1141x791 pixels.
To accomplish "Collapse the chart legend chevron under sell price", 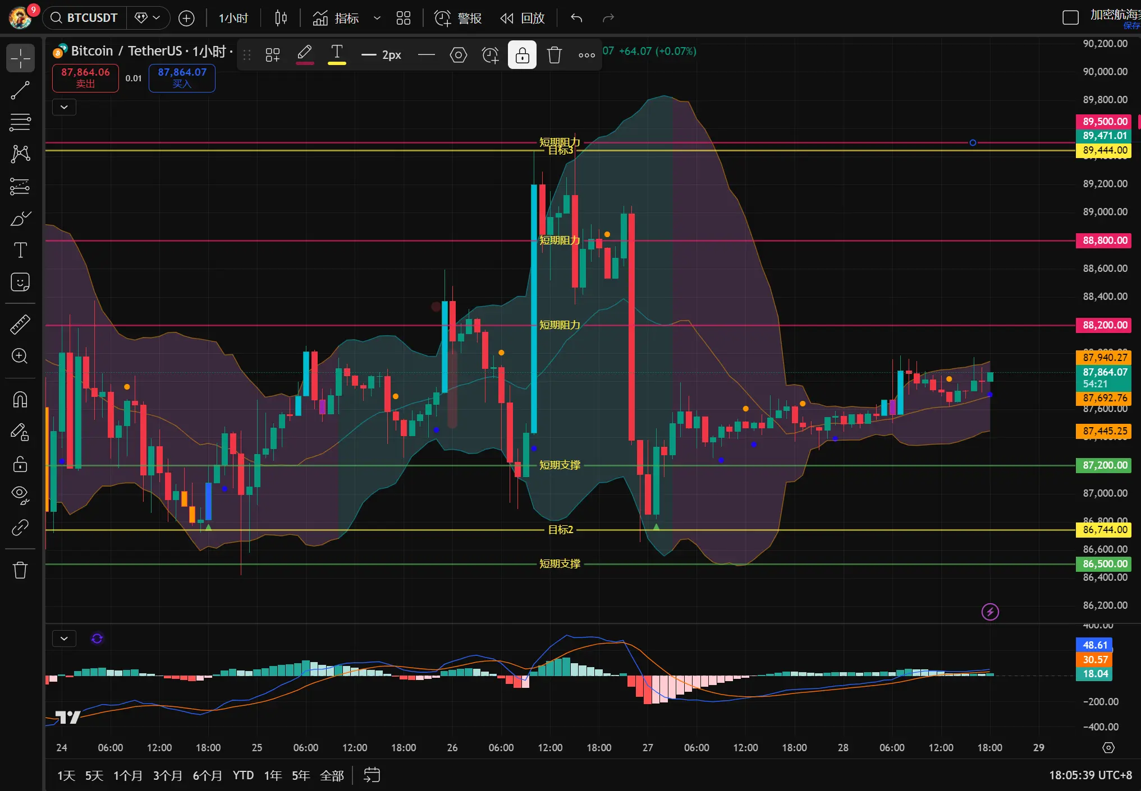I will tap(64, 107).
